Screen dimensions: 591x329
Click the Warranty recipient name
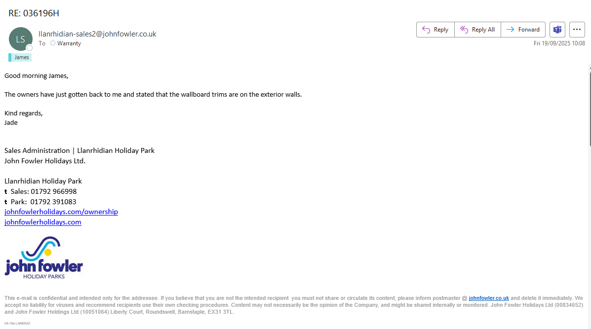(69, 43)
